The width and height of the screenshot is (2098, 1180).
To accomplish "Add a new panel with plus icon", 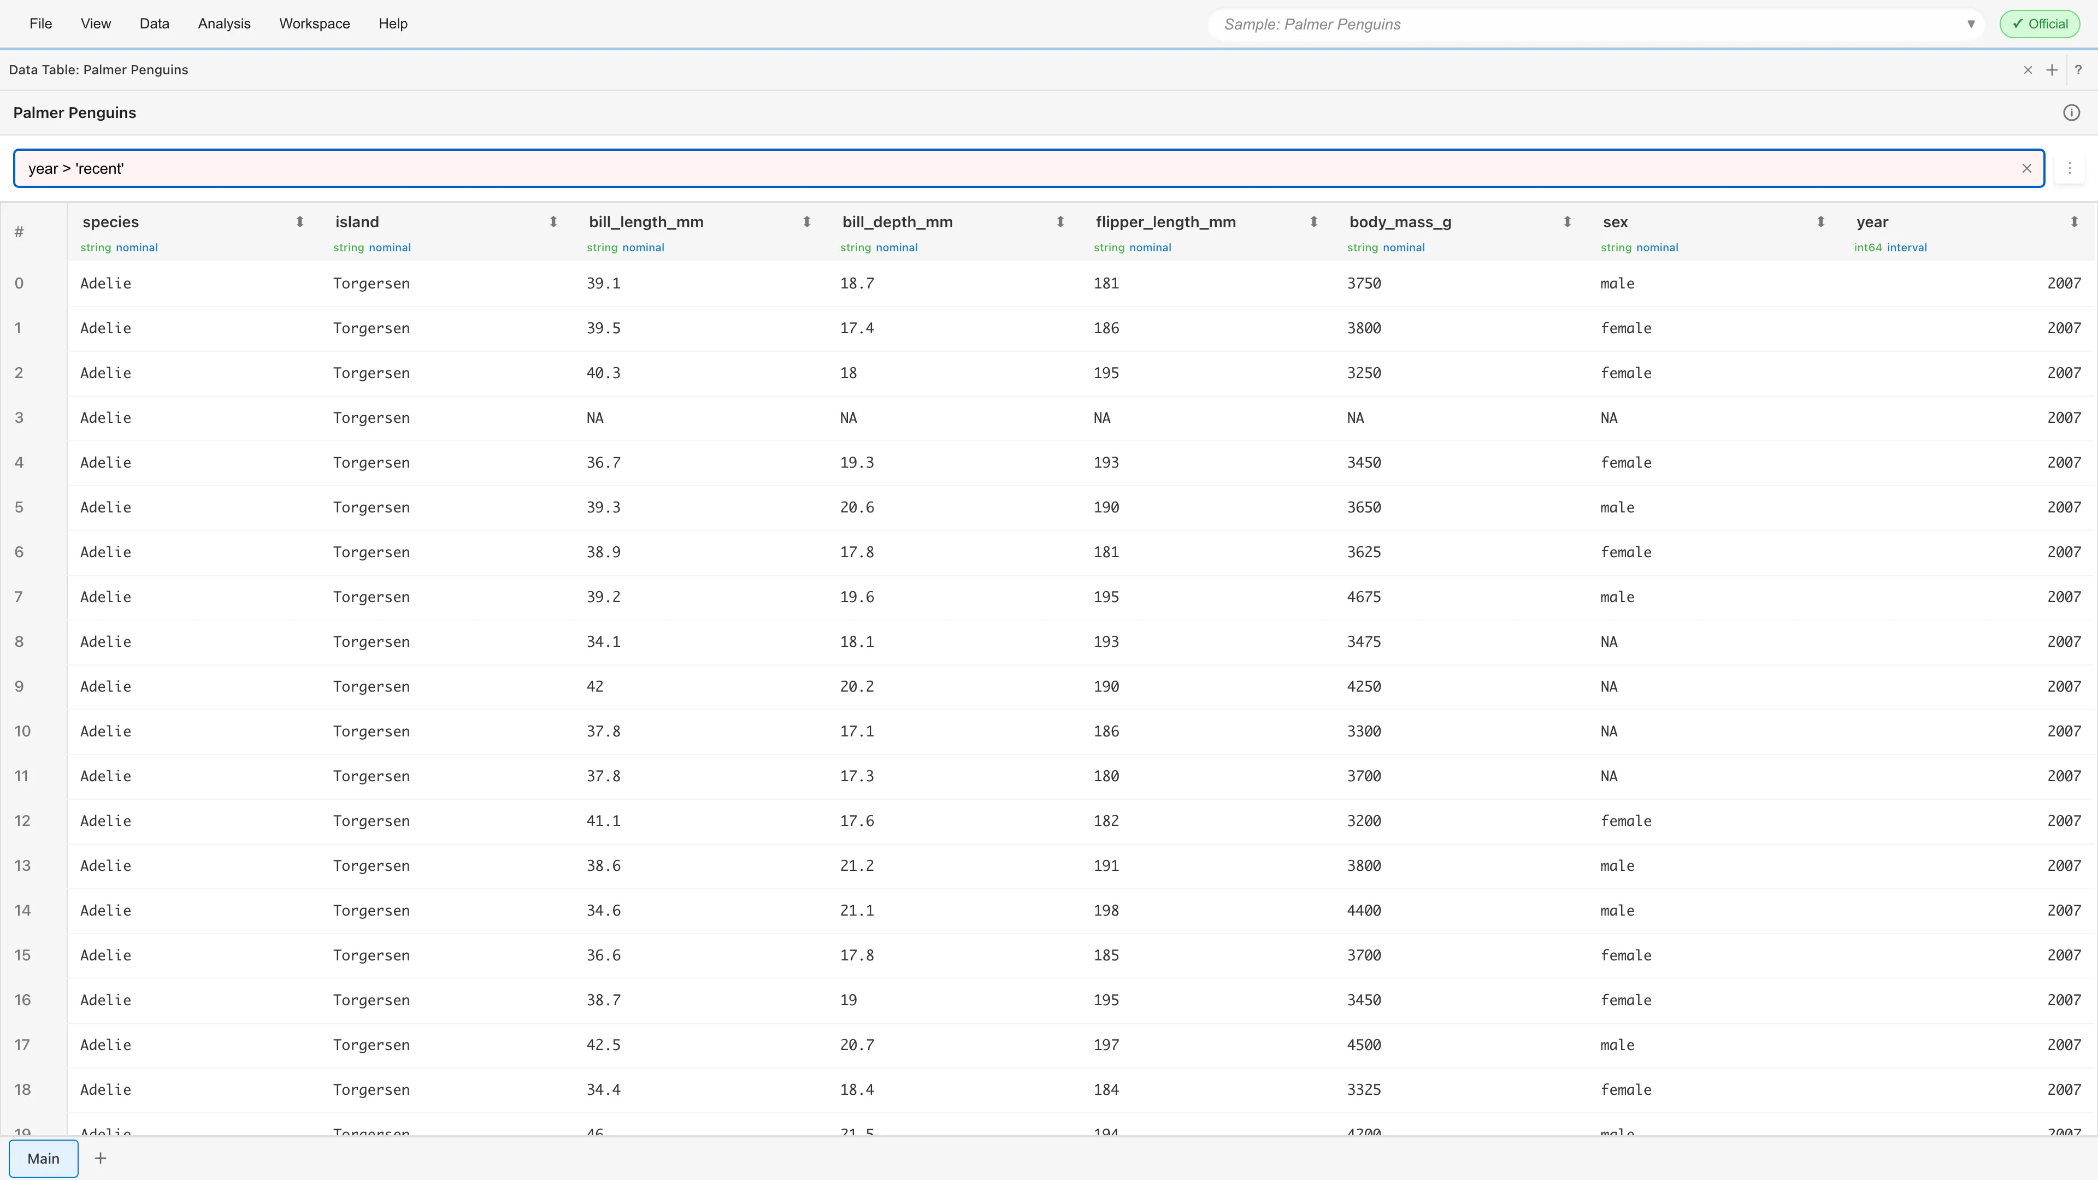I will (2052, 70).
